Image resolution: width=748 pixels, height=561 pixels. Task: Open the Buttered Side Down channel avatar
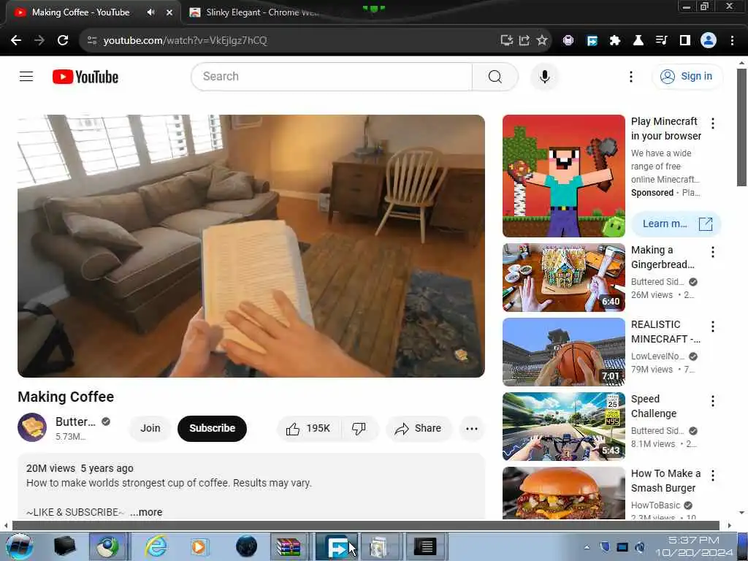point(32,427)
